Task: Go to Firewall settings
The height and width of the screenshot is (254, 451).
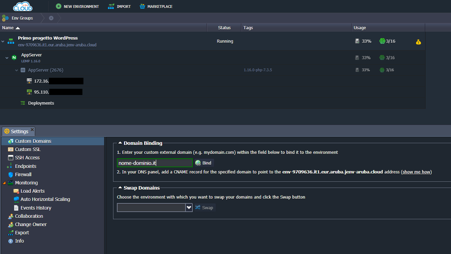Action: pyautogui.click(x=23, y=174)
